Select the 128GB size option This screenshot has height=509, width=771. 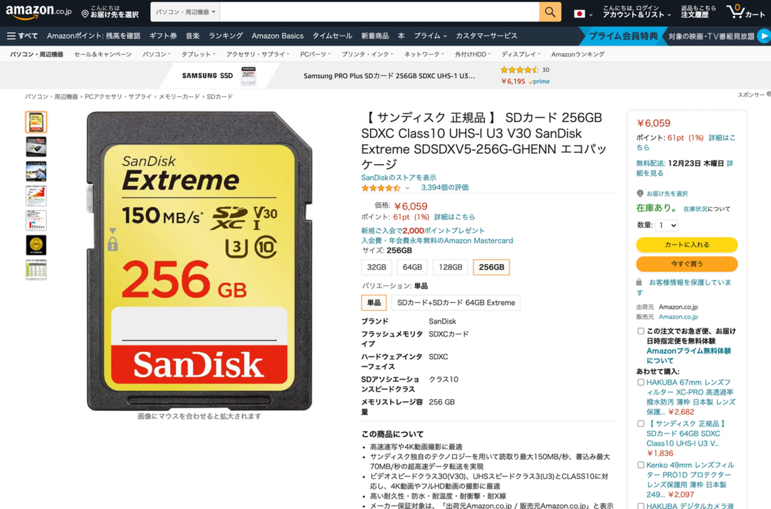pos(450,268)
